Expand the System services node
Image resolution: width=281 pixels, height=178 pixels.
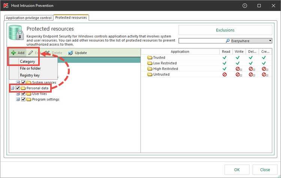point(18,82)
